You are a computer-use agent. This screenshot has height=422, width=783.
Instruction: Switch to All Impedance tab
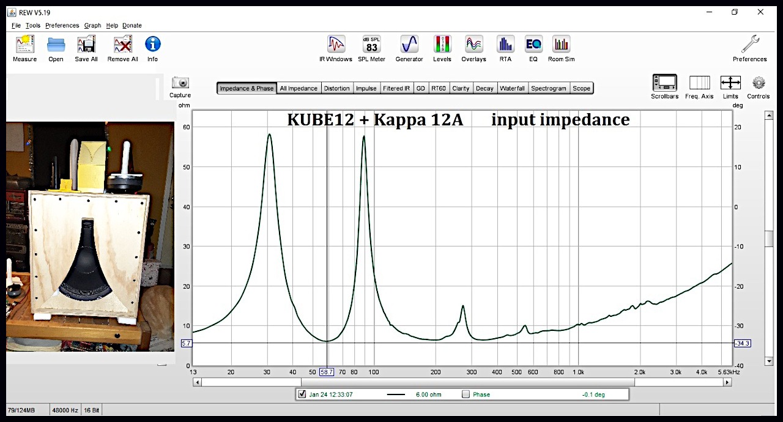(299, 88)
